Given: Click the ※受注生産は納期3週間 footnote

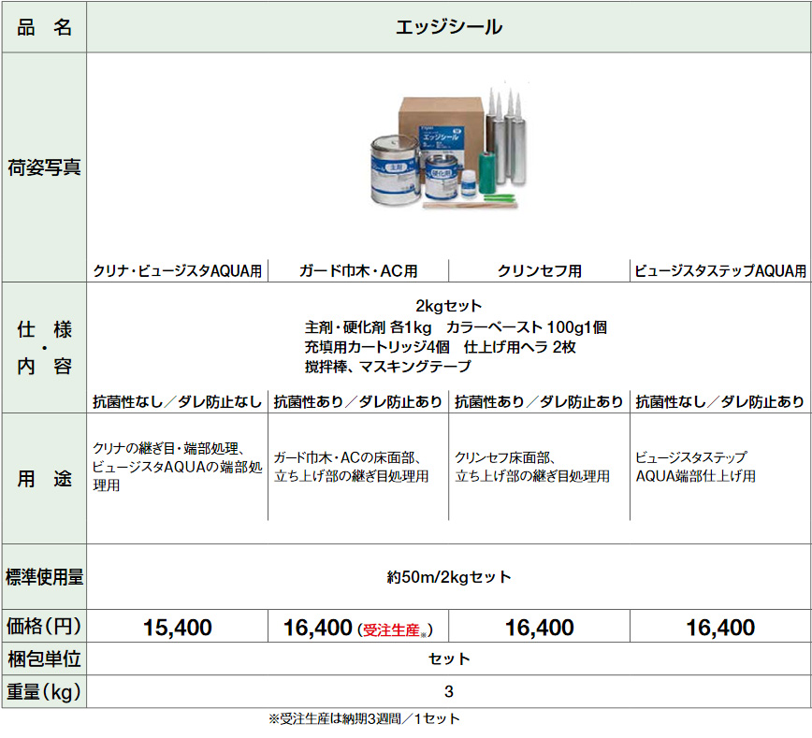Looking at the screenshot, I should 364,719.
